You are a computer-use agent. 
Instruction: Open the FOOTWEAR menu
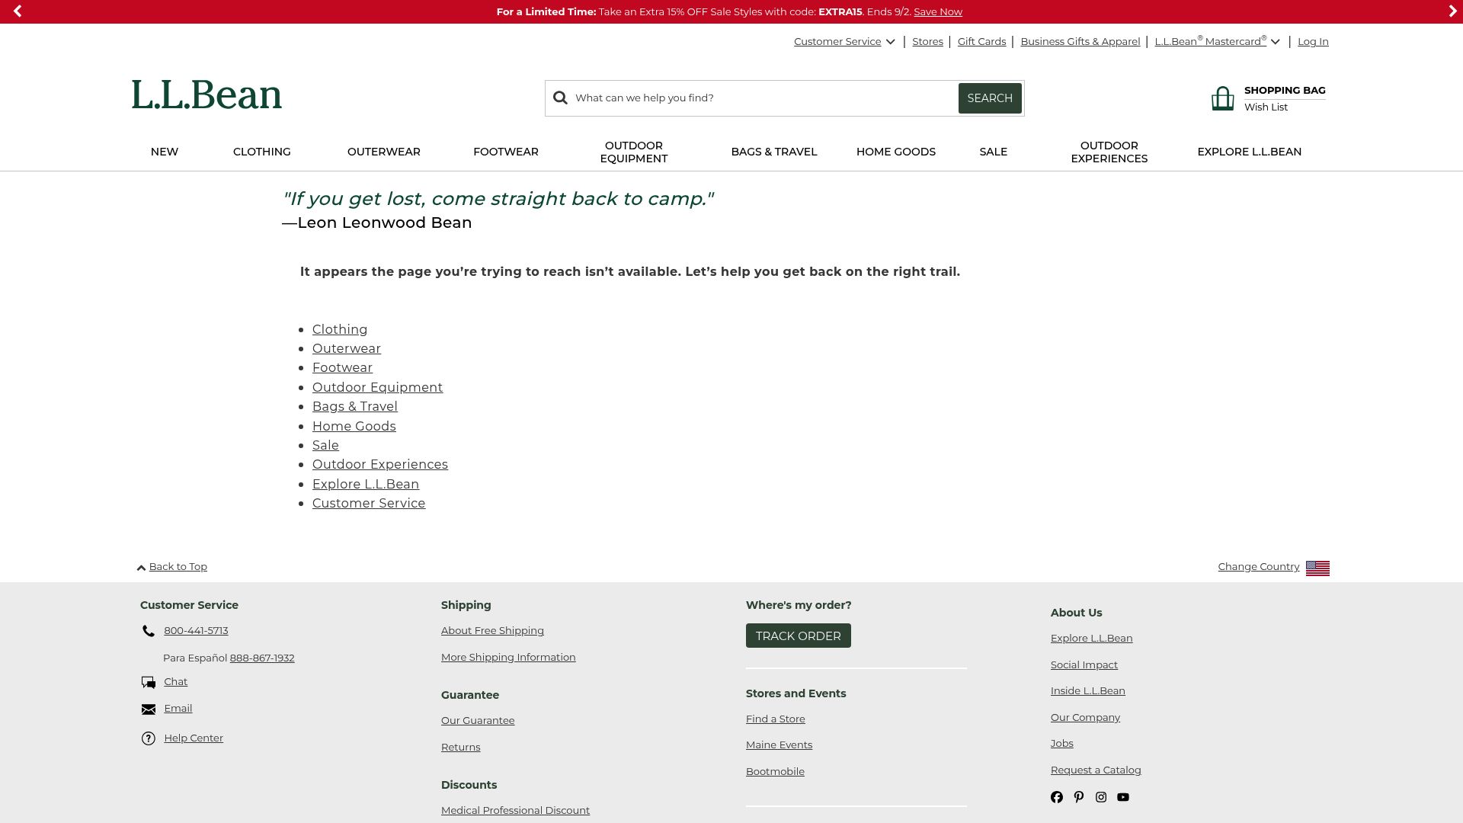point(506,152)
